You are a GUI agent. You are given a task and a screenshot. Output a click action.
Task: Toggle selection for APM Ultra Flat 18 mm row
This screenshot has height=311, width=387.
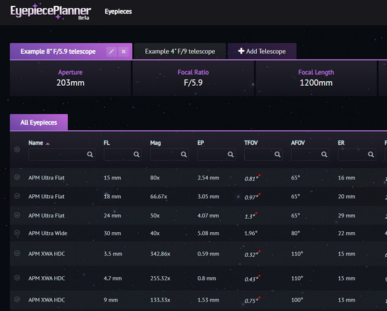pos(17,196)
